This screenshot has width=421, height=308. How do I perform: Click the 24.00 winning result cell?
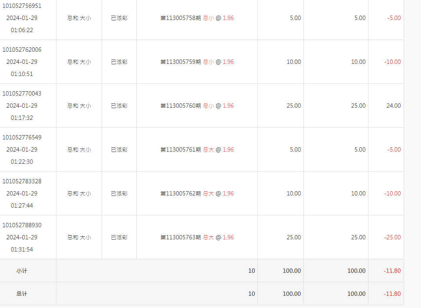click(x=393, y=106)
